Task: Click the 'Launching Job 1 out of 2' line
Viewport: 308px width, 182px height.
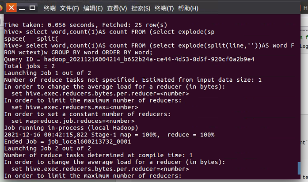Action: point(48,73)
